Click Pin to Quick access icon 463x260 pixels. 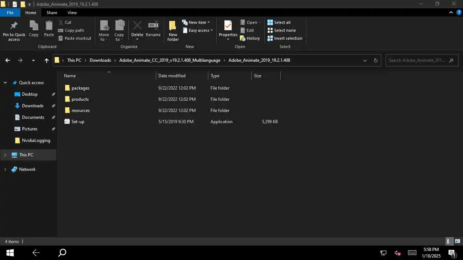tap(14, 26)
